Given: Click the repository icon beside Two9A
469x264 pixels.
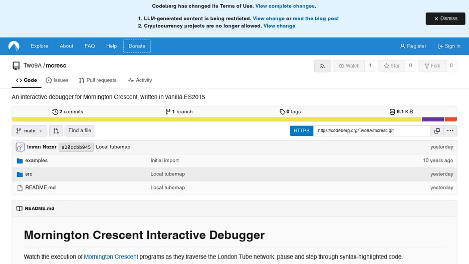Looking at the screenshot, I should [x=16, y=66].
